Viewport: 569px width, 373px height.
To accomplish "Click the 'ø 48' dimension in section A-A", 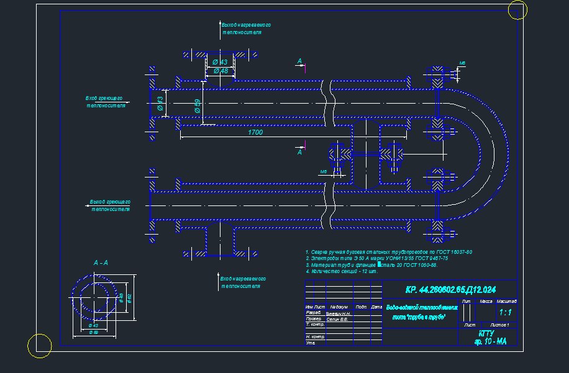I will click(x=122, y=298).
